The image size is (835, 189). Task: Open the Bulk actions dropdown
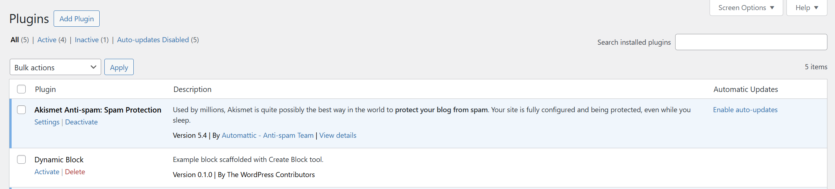[55, 67]
